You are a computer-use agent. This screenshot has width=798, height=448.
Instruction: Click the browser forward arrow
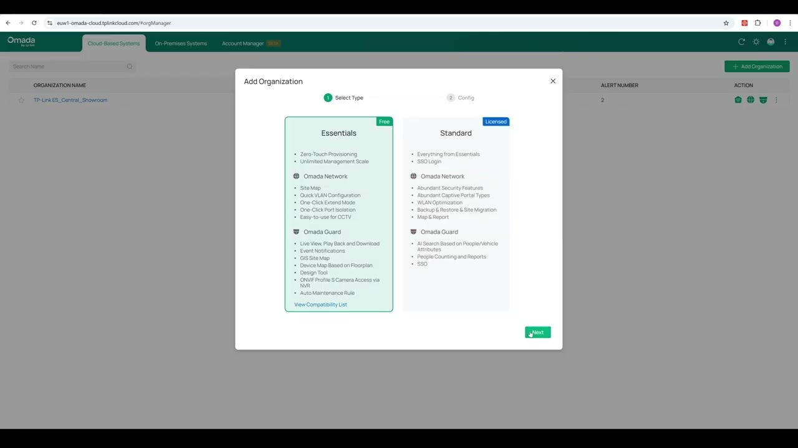[x=21, y=23]
